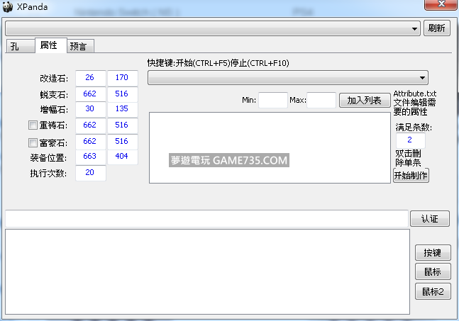Screen dimensions: 459x321
Task: Click the 开始制作 button
Action: pyautogui.click(x=411, y=176)
